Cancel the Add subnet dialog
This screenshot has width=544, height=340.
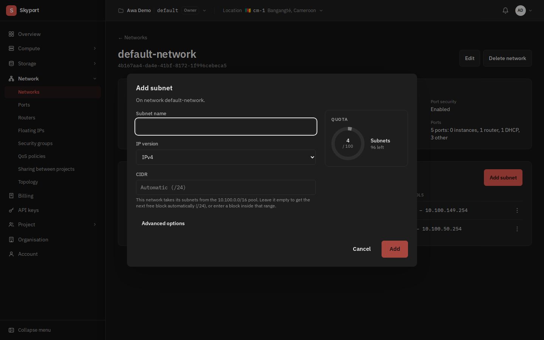(x=362, y=249)
